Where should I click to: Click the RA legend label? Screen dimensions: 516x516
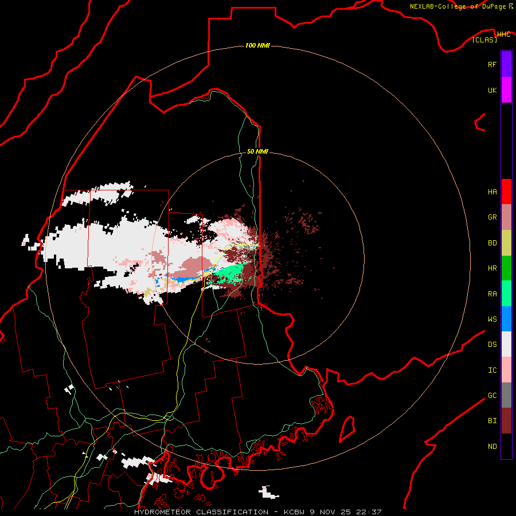tap(492, 294)
